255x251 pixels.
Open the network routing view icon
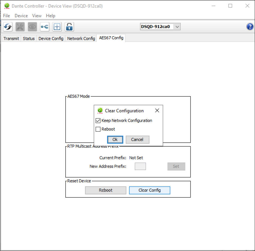click(45, 27)
